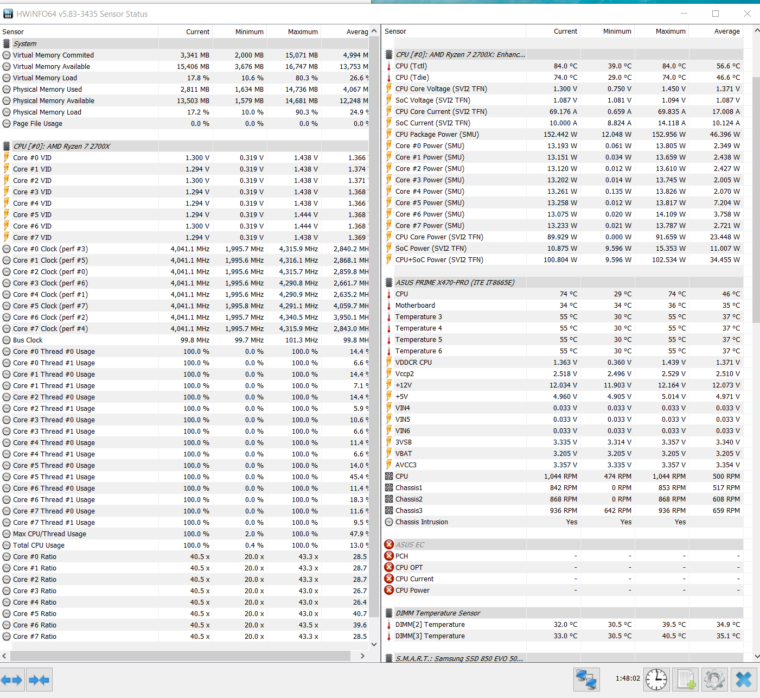Select the Core #3 Thread #1 Usage row
760x698 pixels.
coord(184,431)
